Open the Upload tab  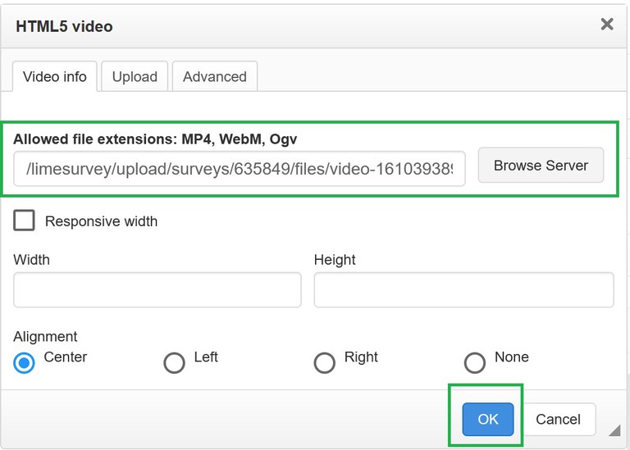pyautogui.click(x=135, y=76)
